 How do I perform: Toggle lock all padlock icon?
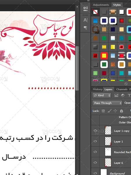point(121,111)
